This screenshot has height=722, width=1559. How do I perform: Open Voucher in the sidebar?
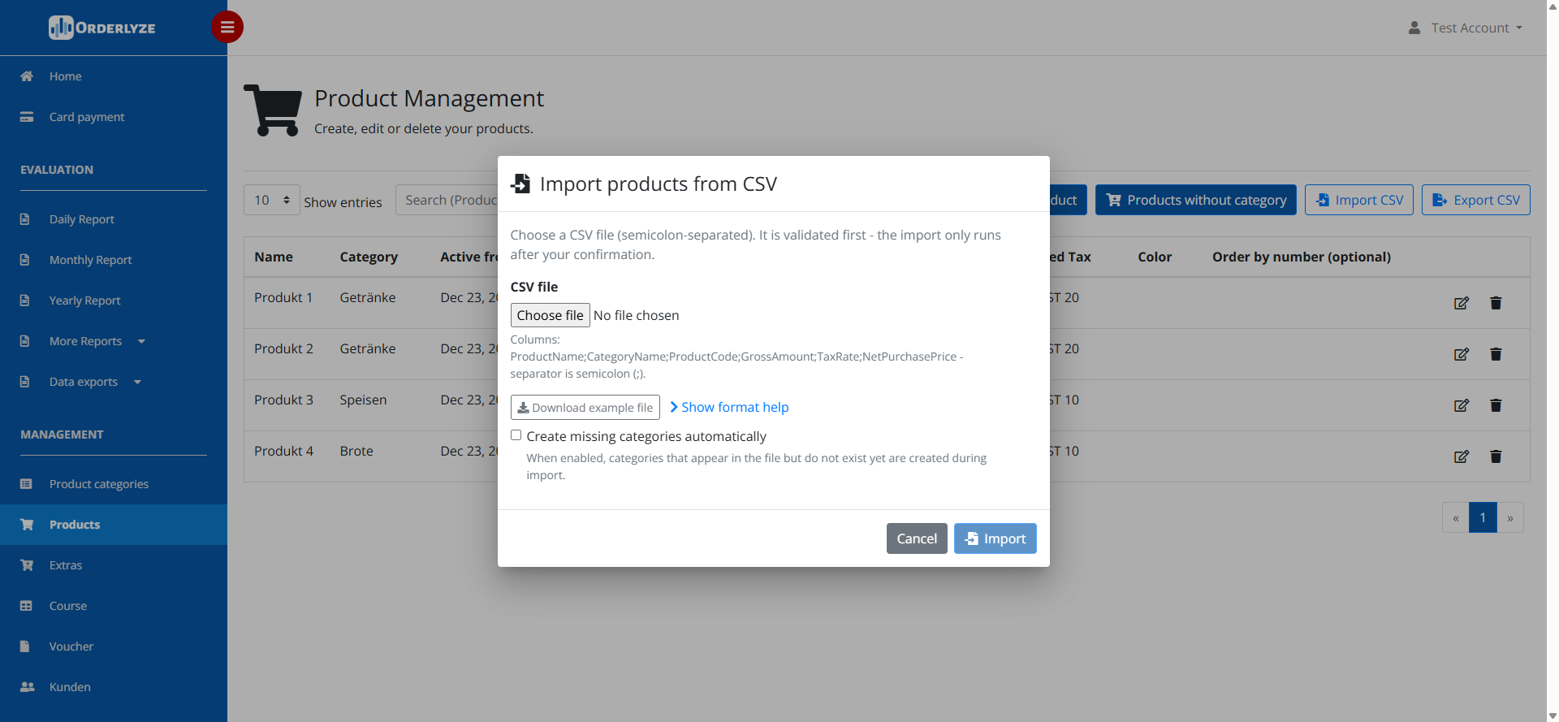coord(71,646)
